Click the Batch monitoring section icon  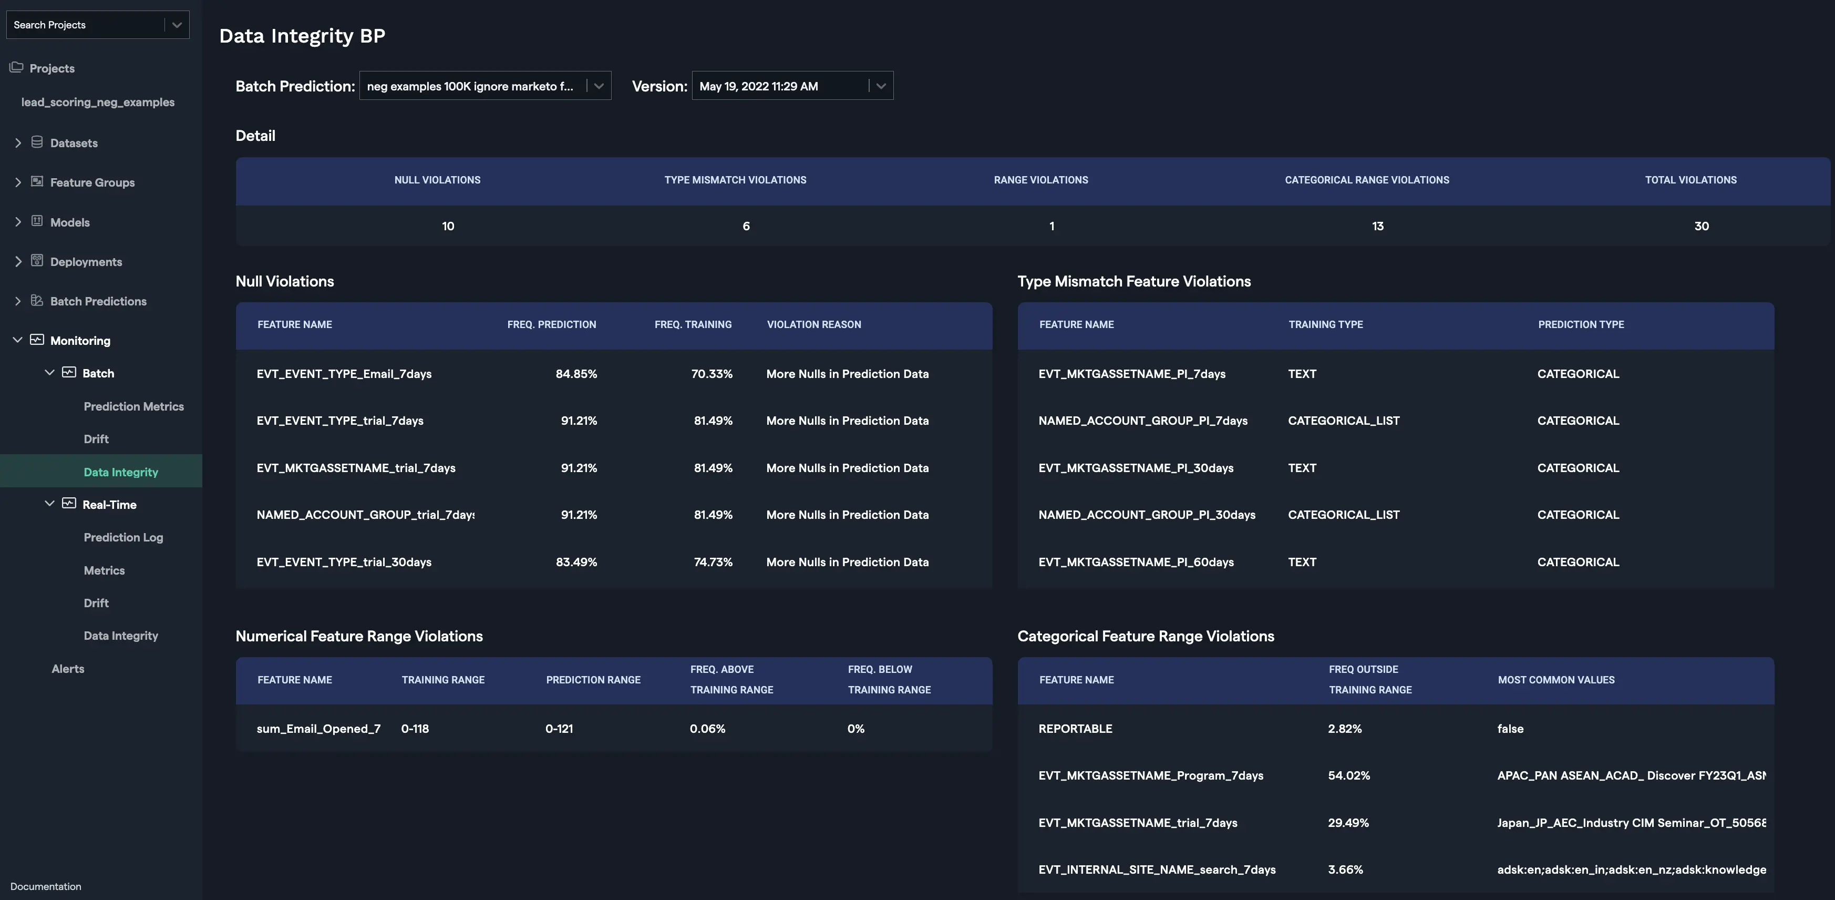[68, 373]
